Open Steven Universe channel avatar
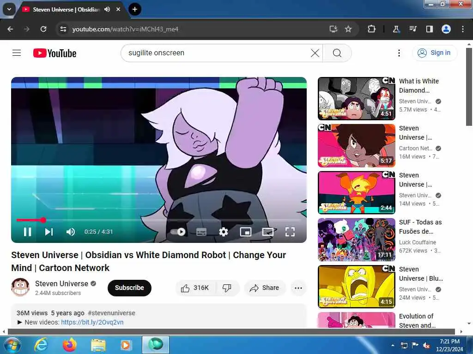Image resolution: width=473 pixels, height=354 pixels. point(20,287)
